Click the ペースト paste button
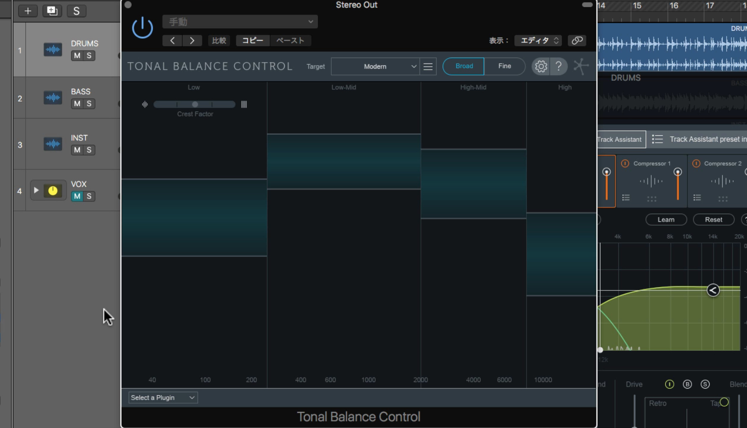The height and width of the screenshot is (428, 747). (290, 40)
